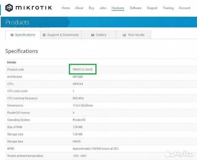This screenshot has width=197, height=161.
Task: Click the Size of RAM label
Action: tap(15, 127)
